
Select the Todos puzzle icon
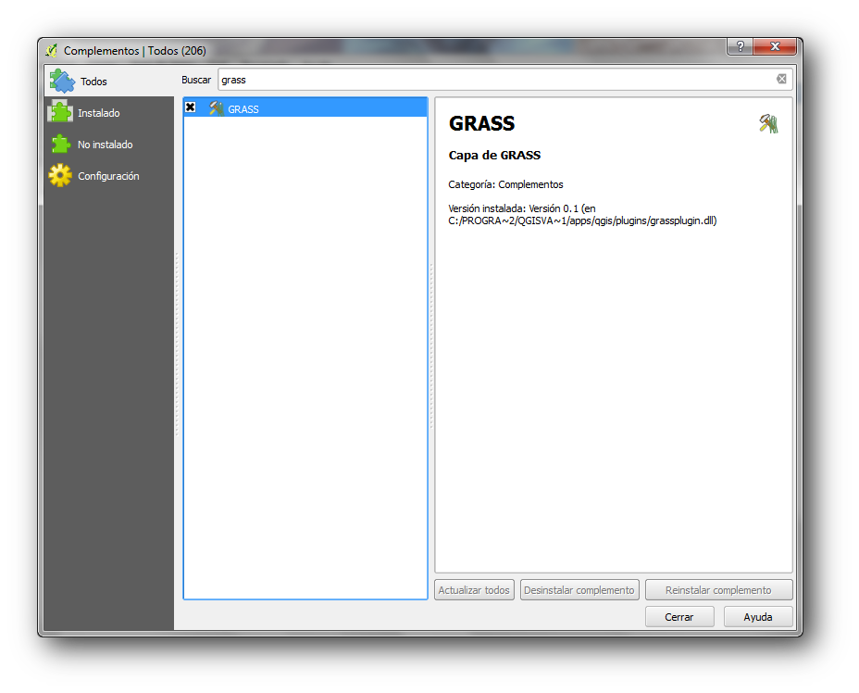coord(62,82)
